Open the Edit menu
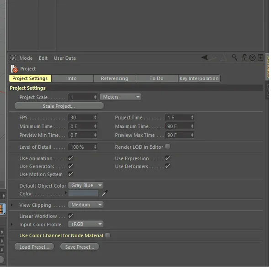The image size is (271, 272). coord(43,58)
